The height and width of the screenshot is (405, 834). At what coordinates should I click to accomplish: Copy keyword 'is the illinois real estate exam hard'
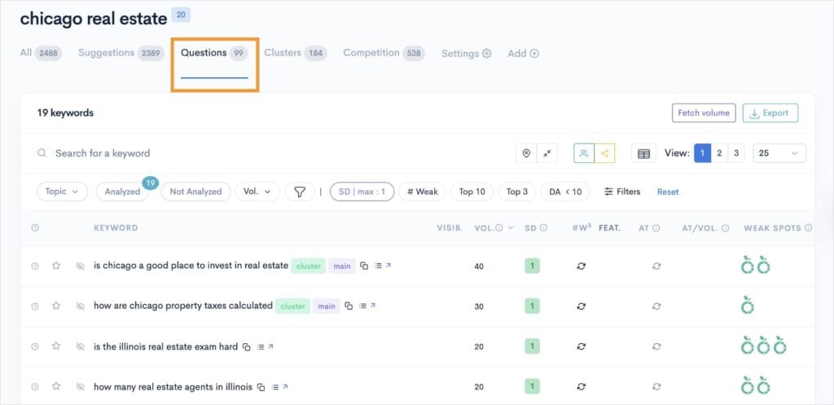coord(247,347)
